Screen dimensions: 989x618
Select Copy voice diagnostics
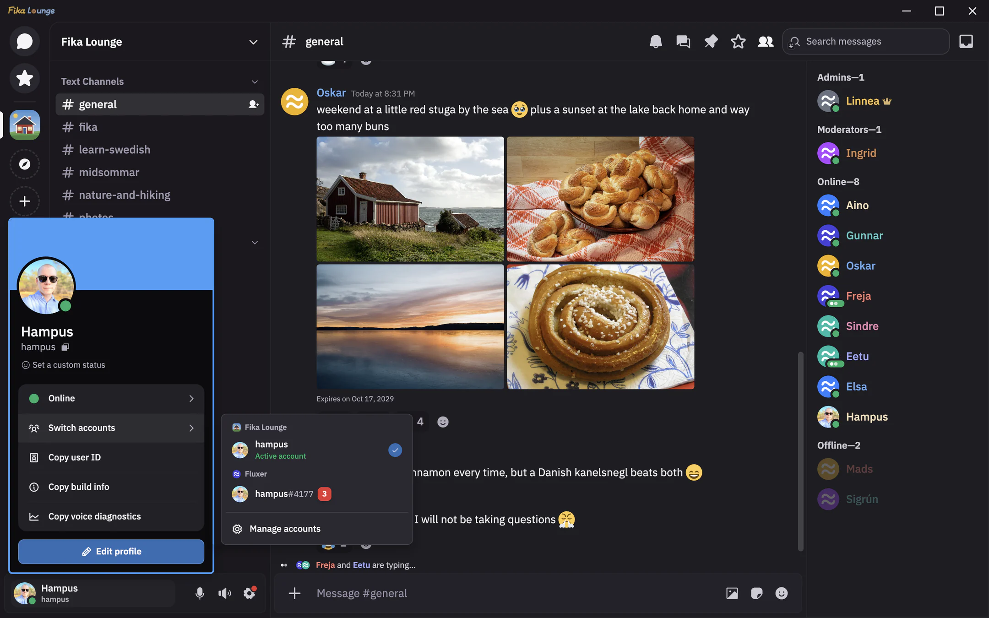(x=111, y=516)
